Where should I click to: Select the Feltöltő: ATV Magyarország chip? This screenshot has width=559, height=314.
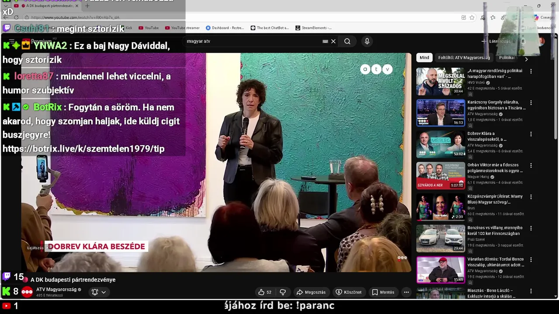pyautogui.click(x=464, y=58)
